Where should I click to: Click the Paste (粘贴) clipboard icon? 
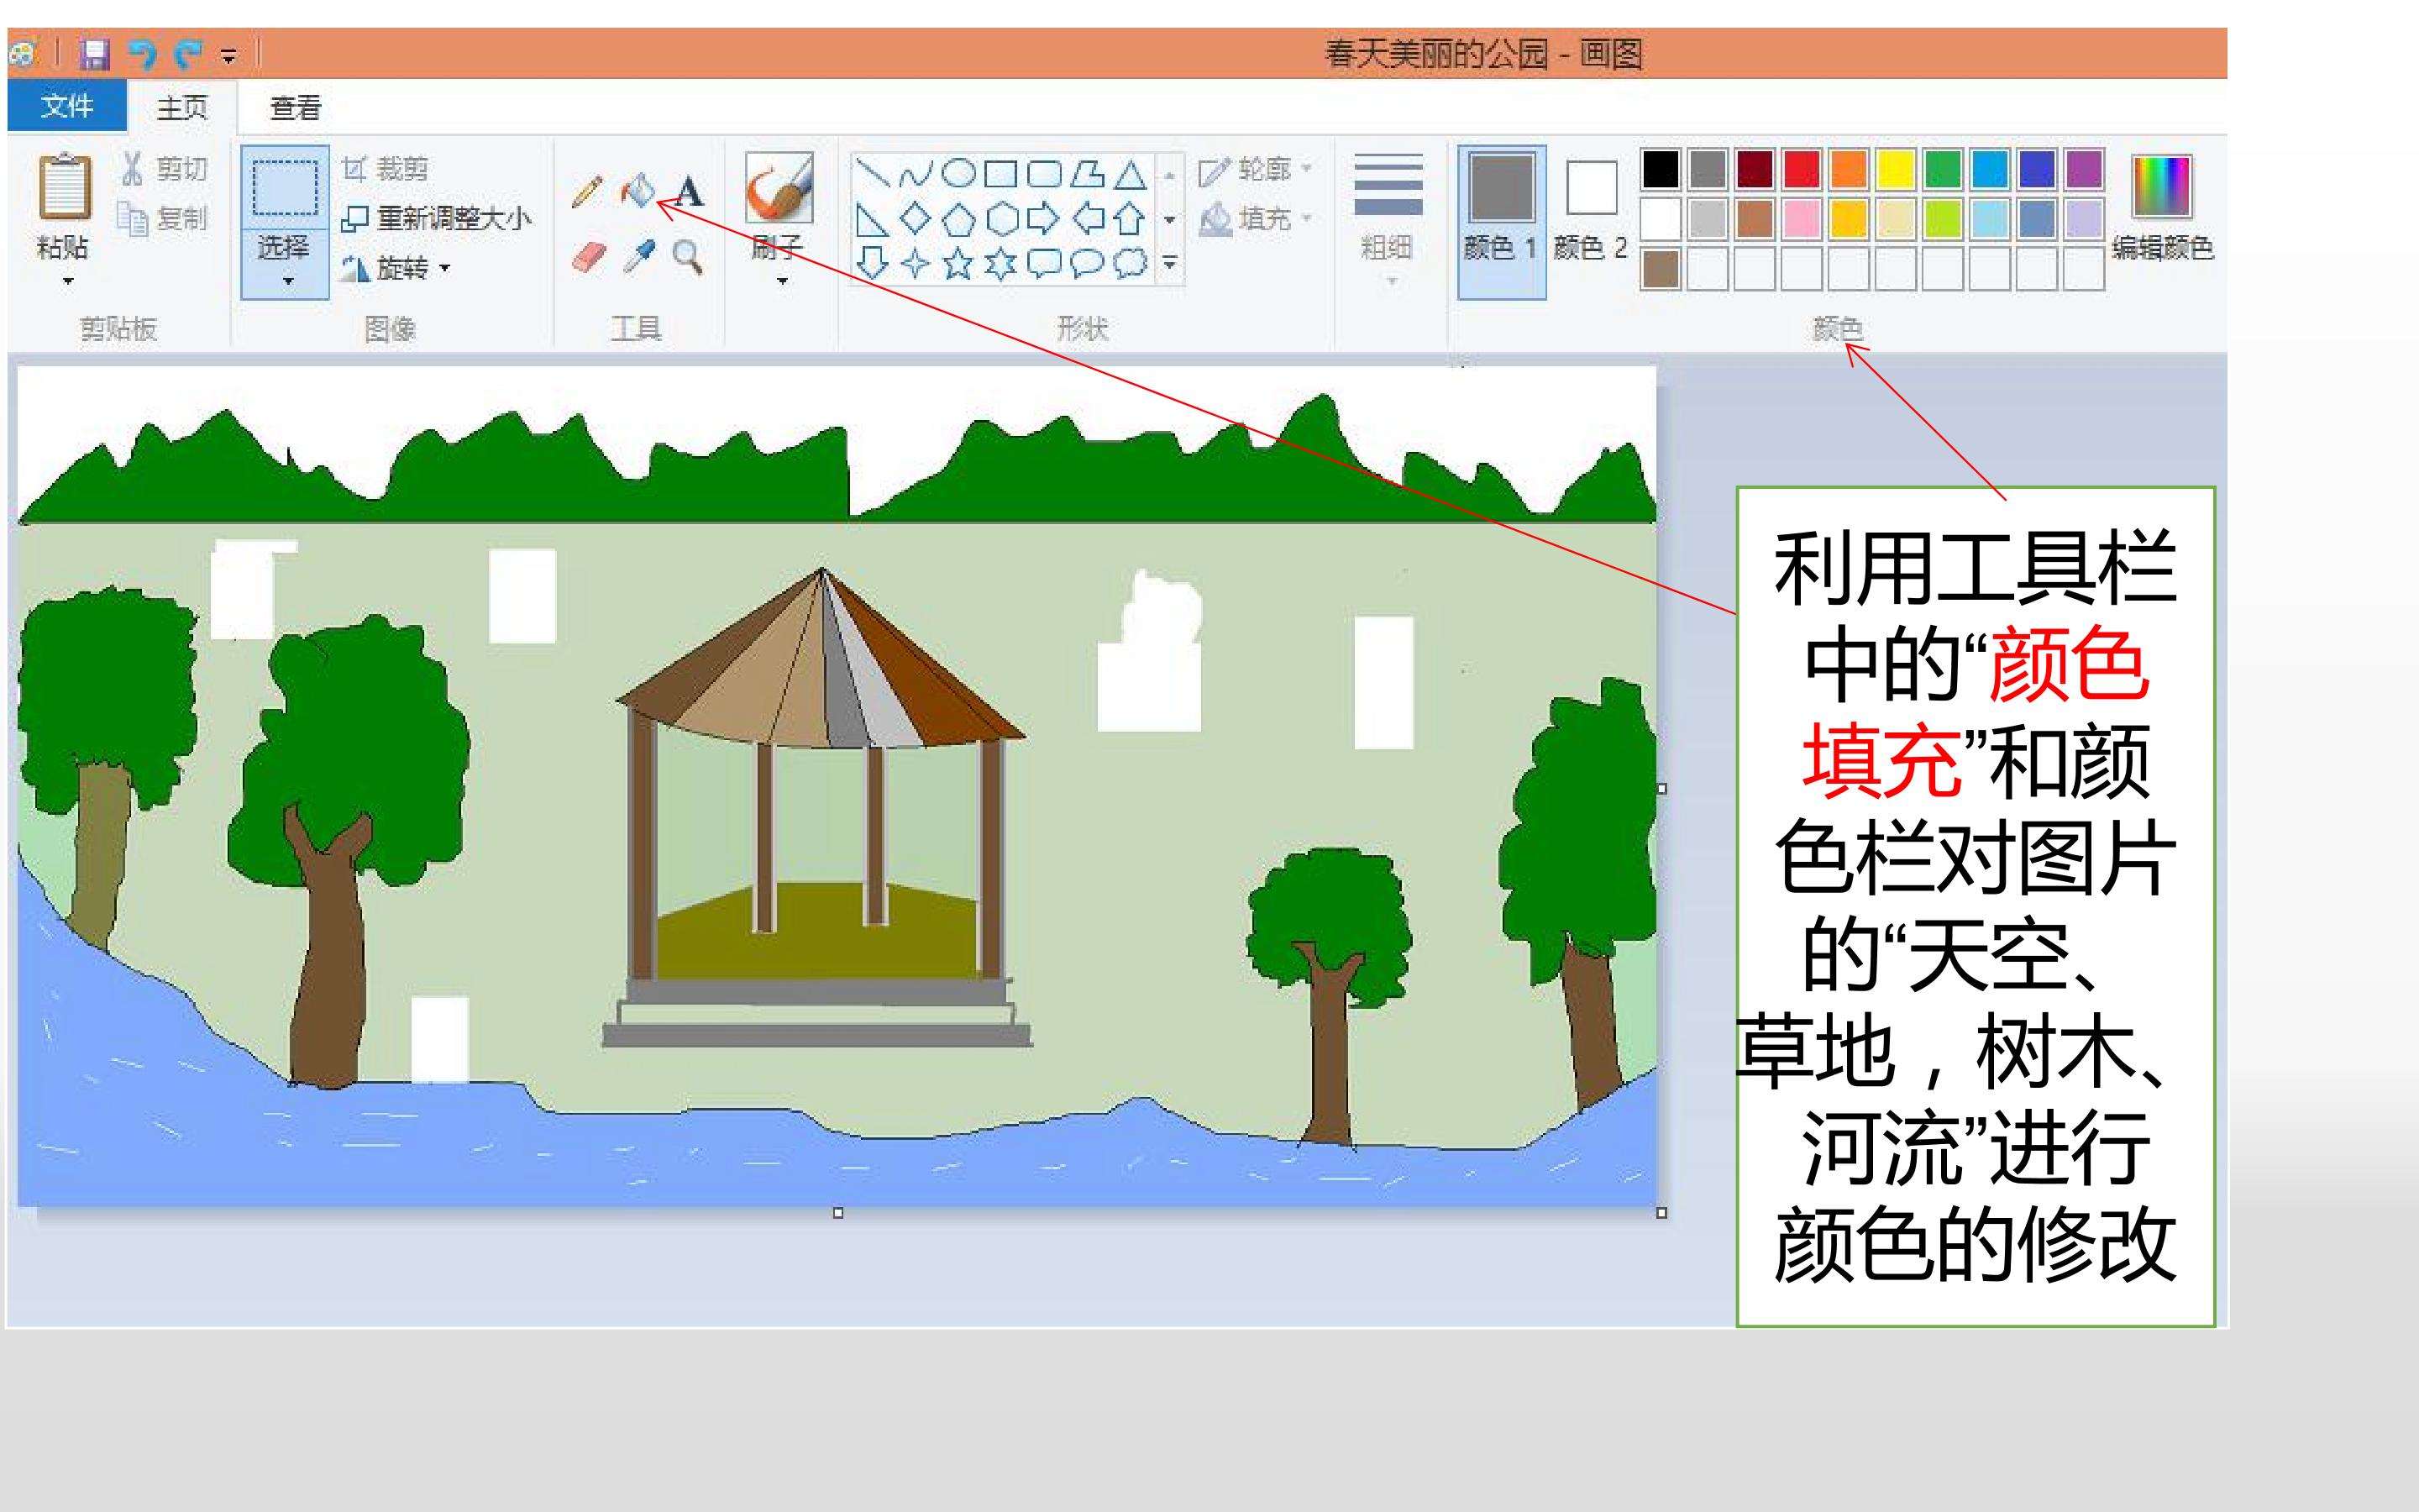click(64, 186)
